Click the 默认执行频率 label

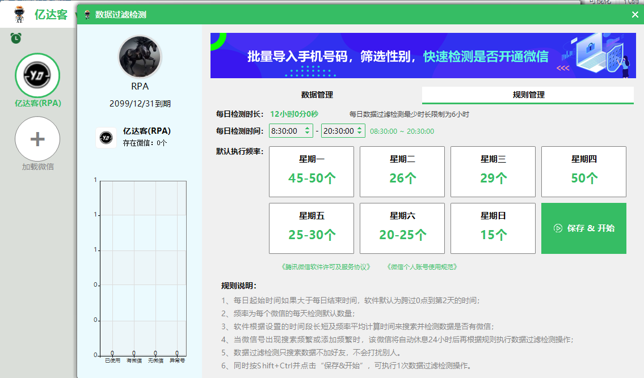(x=240, y=151)
